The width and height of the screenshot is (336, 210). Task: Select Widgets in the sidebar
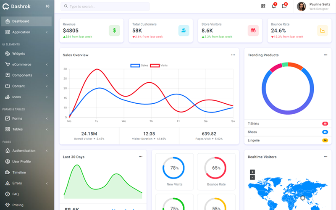pos(18,54)
